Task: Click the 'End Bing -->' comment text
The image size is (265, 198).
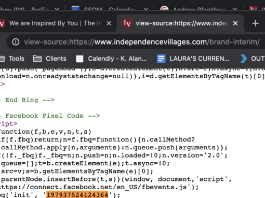Action: [x=30, y=100]
